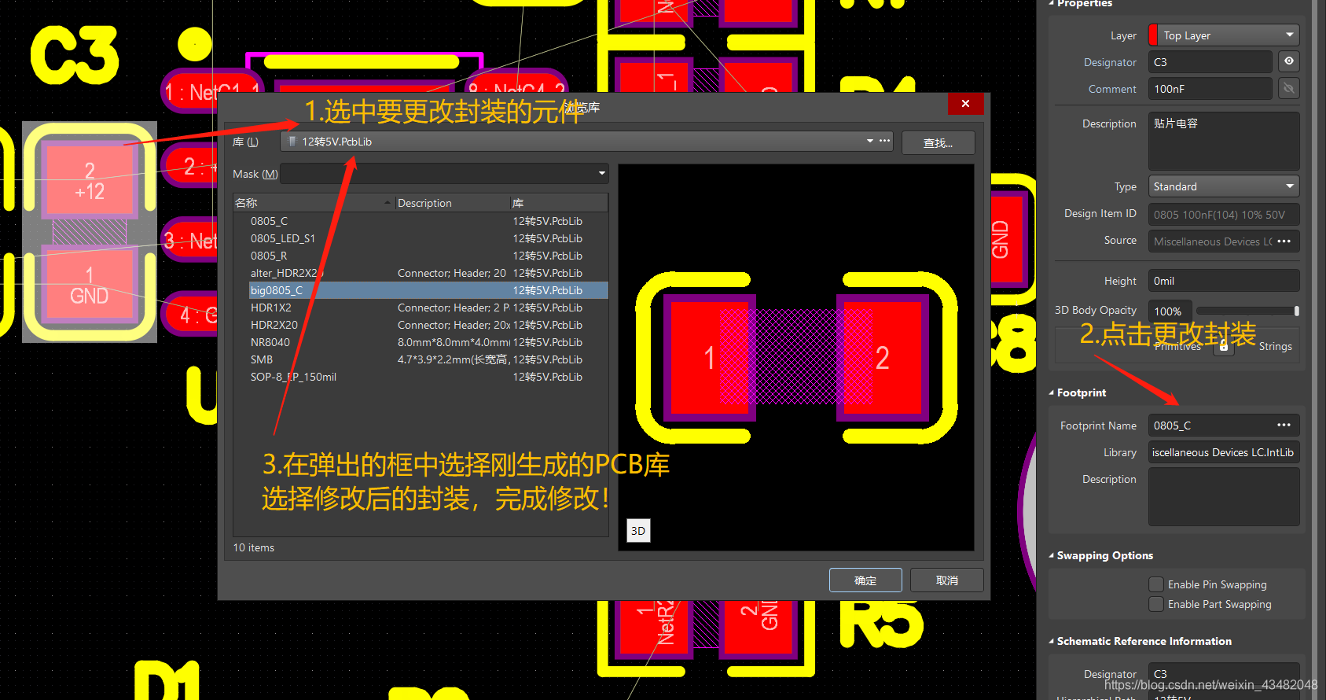The image size is (1326, 700).
Task: Click the Source field ellipsis button
Action: tap(1284, 241)
